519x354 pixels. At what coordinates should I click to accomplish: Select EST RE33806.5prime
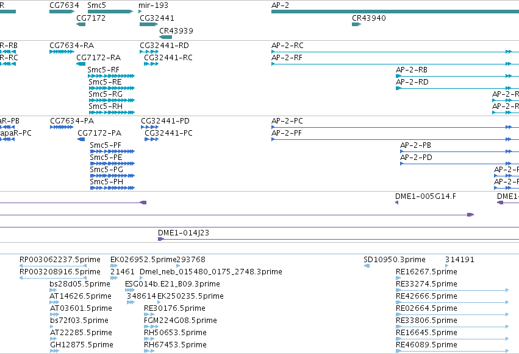point(426,321)
